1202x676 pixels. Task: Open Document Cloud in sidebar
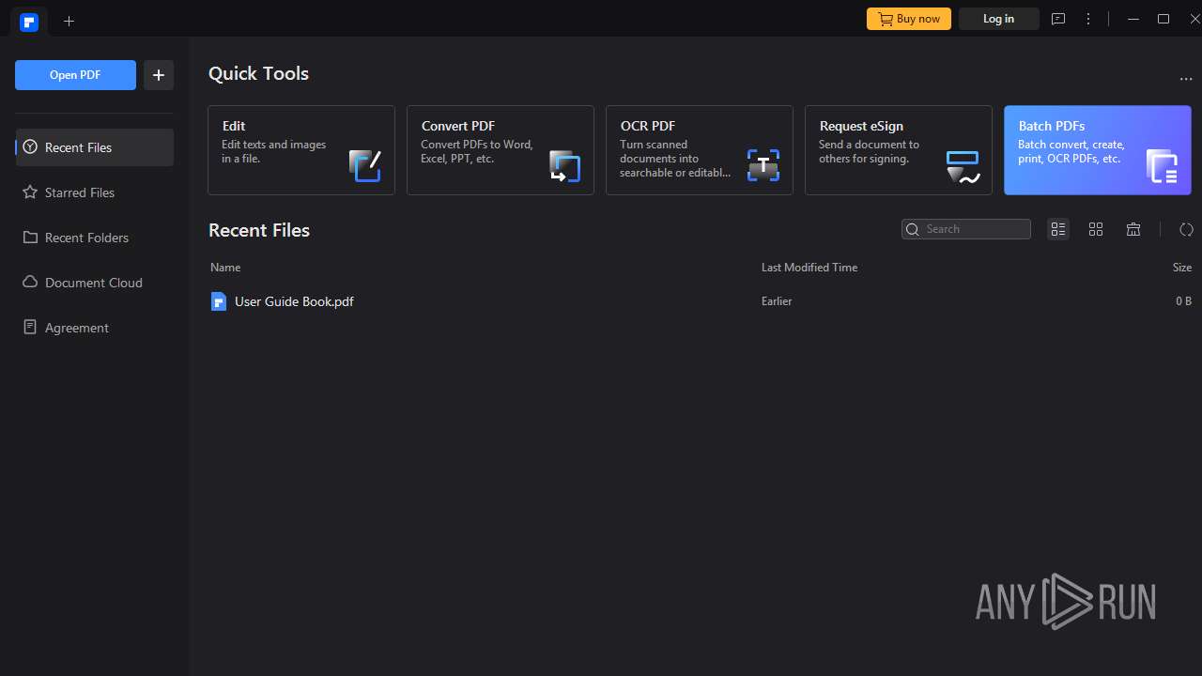coord(94,283)
